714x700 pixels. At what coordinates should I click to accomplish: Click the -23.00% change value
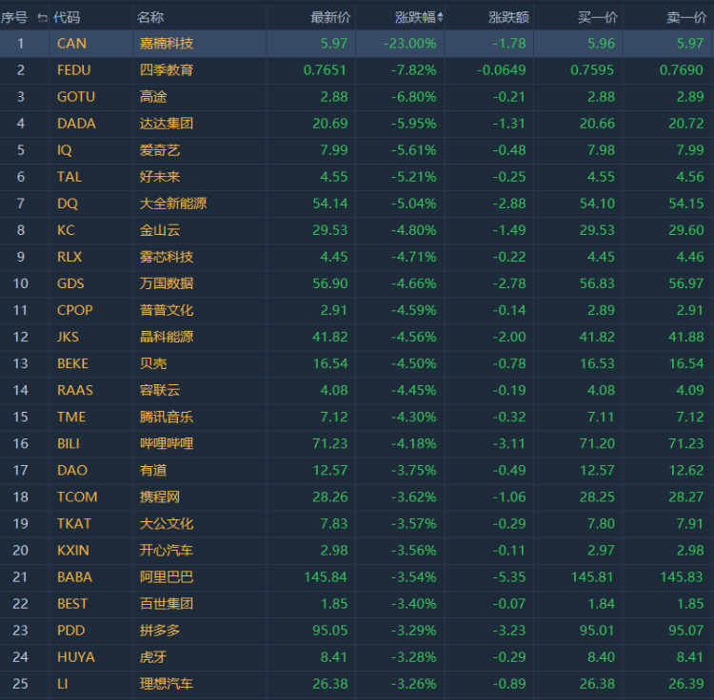(409, 43)
